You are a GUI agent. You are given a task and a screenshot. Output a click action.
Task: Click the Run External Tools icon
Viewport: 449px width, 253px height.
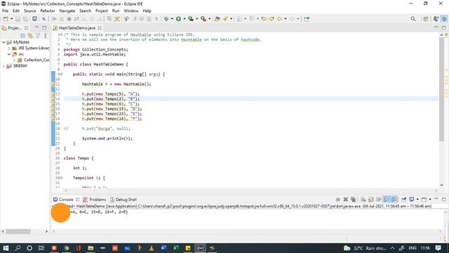[x=203, y=19]
